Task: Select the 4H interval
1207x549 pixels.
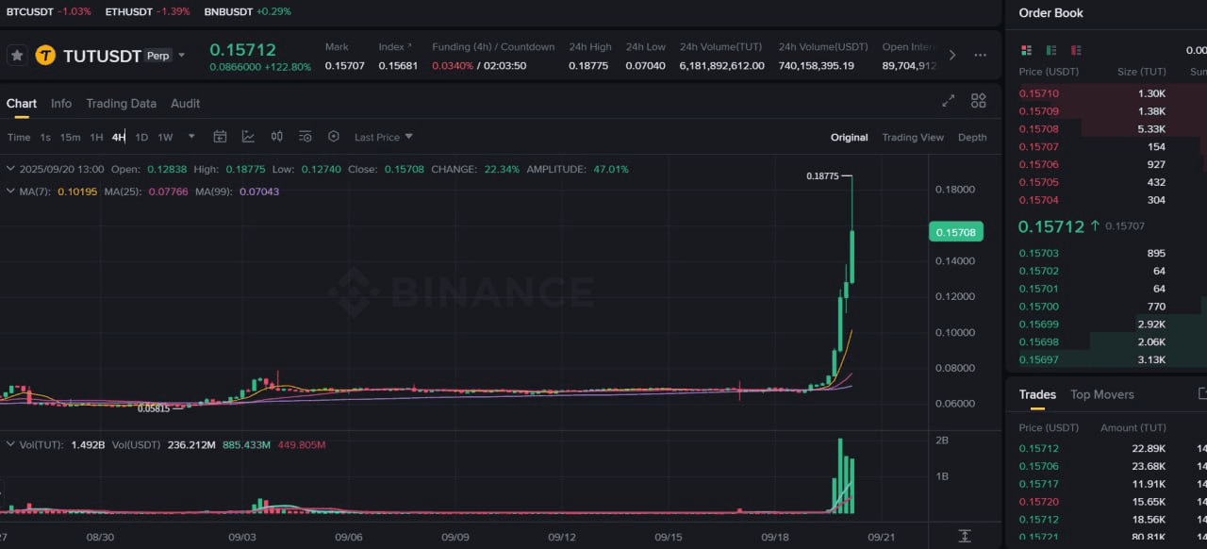Action: point(119,138)
